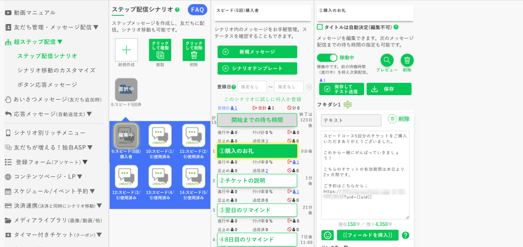523x247 pixels.
Task: Click the 登録日 end date field
Action: pyautogui.click(x=289, y=87)
